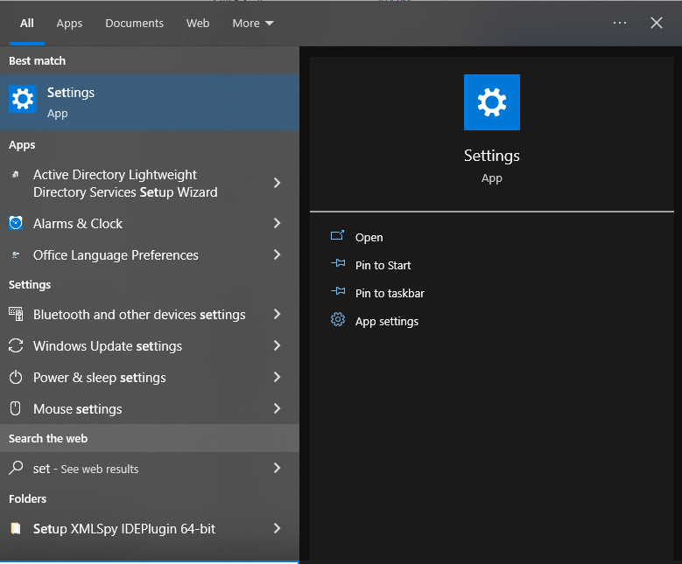Open App settings for Settings
Viewport: 682px width, 564px height.
pos(386,322)
